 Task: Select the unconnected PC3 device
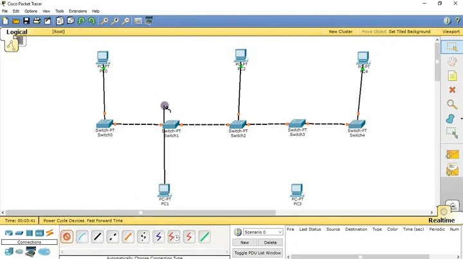click(x=297, y=190)
